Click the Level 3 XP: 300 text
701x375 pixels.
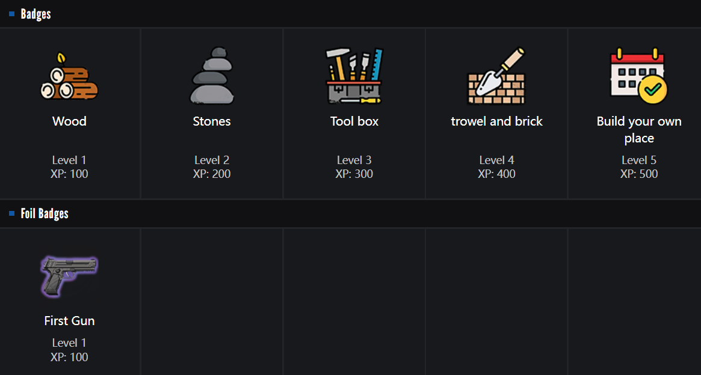click(354, 167)
